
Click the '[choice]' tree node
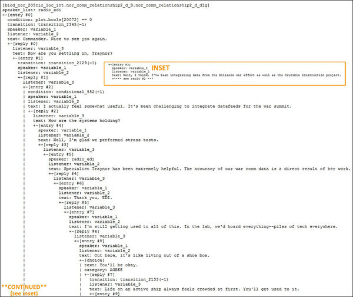point(92,260)
